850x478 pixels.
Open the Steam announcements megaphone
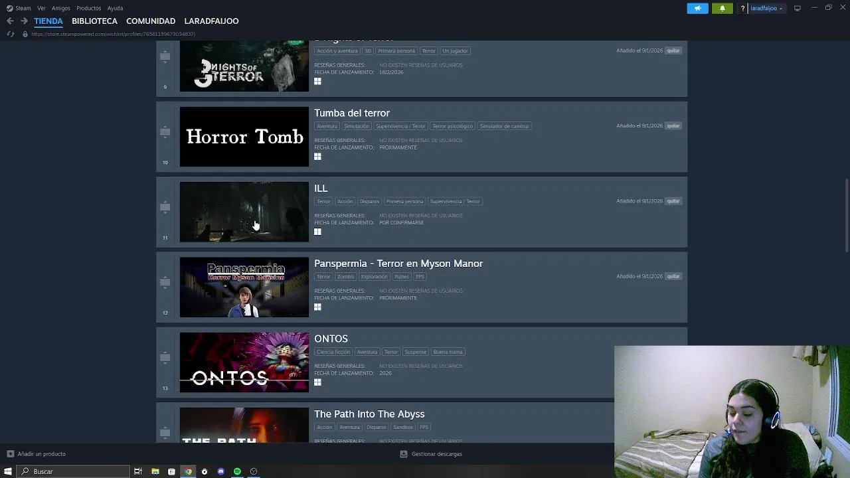pos(697,8)
